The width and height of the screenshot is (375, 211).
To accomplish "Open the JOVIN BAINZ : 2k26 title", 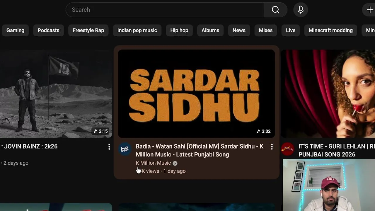I will (29, 147).
